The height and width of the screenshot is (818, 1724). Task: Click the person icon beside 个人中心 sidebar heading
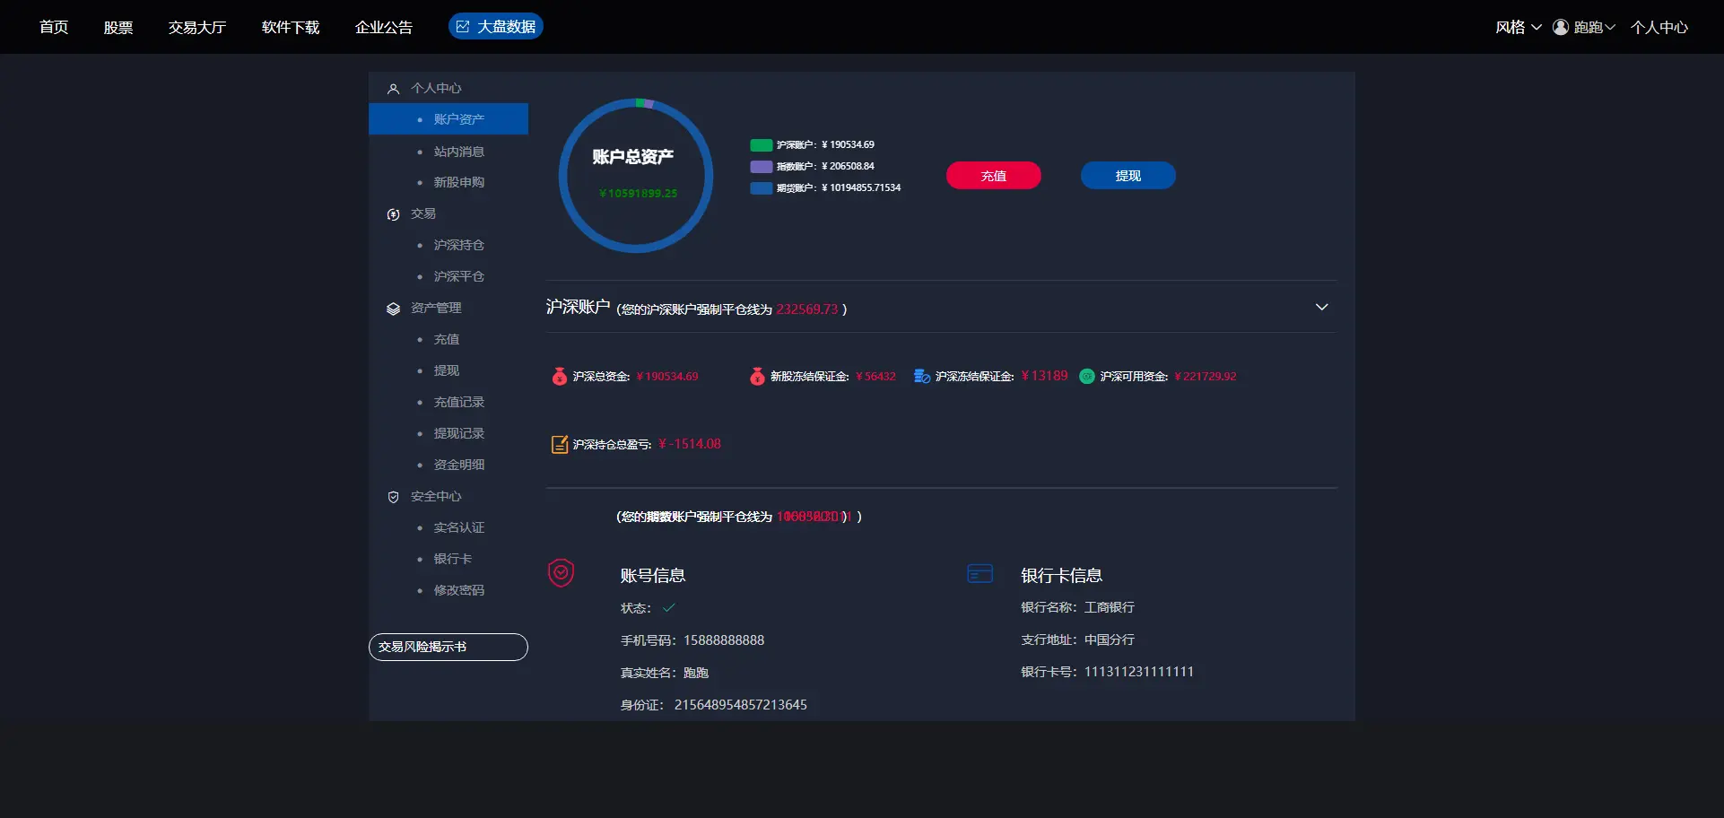(393, 89)
